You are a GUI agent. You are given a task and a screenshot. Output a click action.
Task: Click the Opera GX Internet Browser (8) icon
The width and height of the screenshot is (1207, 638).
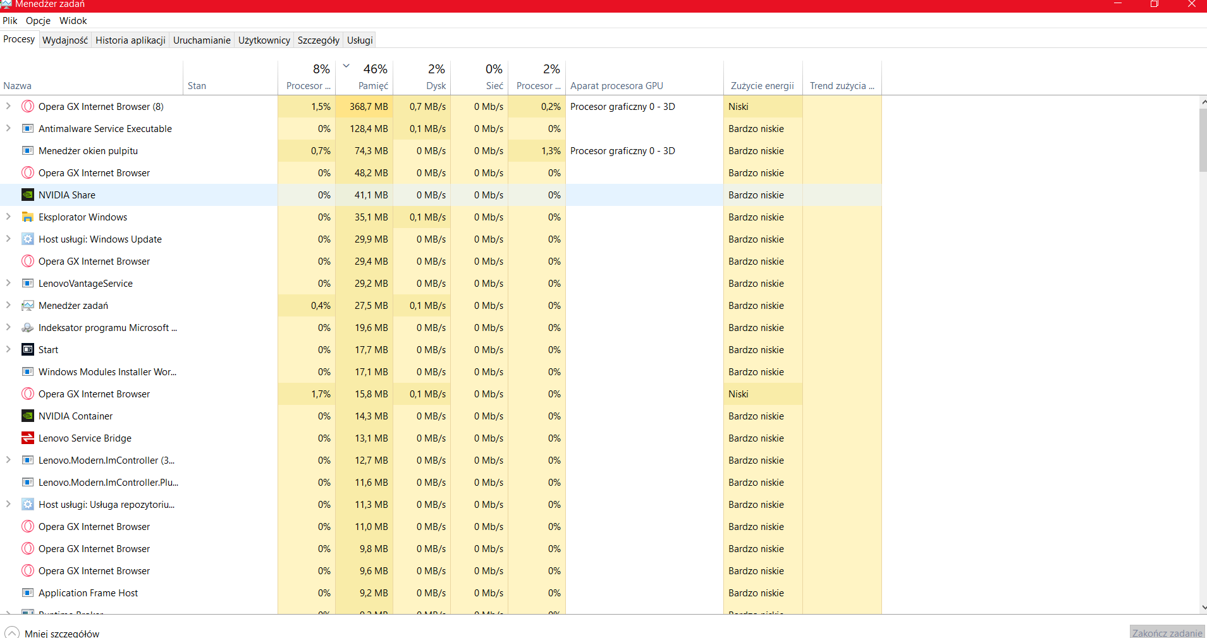[28, 107]
